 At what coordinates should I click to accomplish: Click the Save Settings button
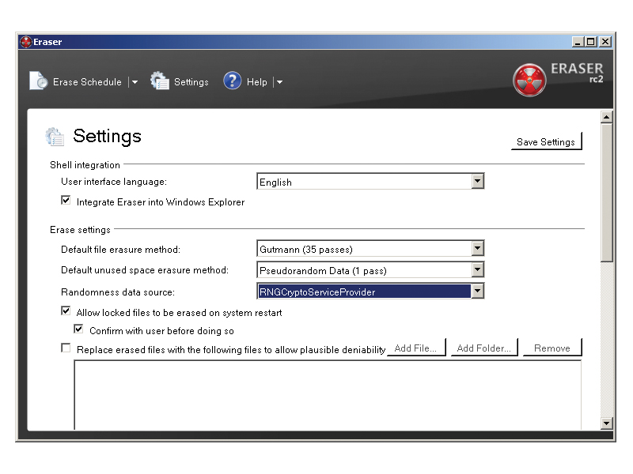coord(546,141)
